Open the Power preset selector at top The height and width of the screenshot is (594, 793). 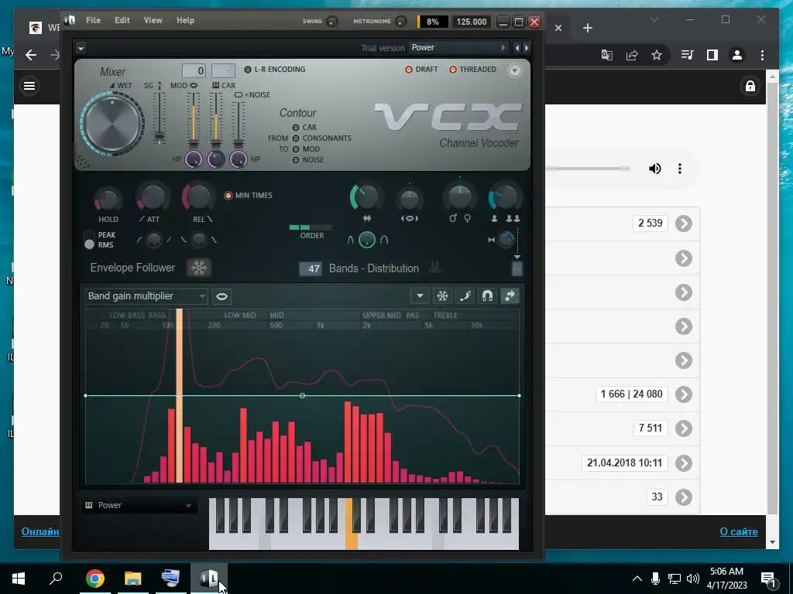(x=458, y=48)
